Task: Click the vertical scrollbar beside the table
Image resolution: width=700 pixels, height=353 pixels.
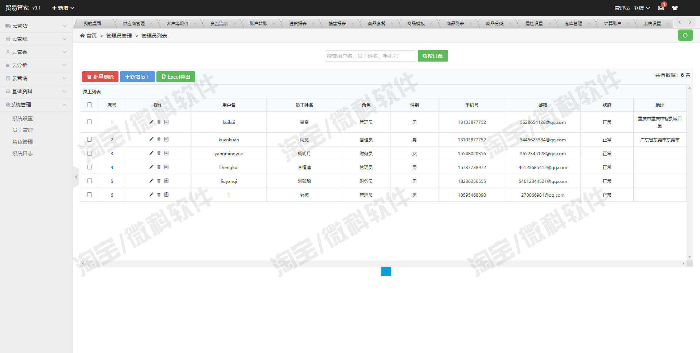Action: click(689, 173)
